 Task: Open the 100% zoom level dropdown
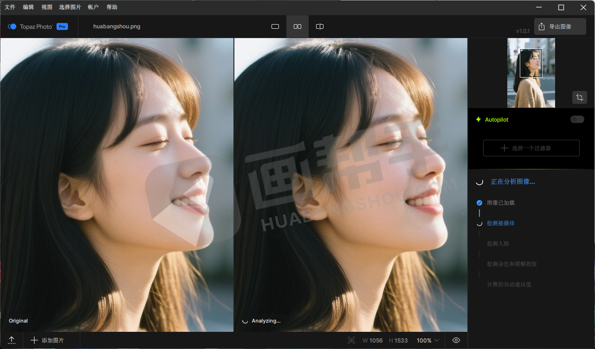pos(427,340)
